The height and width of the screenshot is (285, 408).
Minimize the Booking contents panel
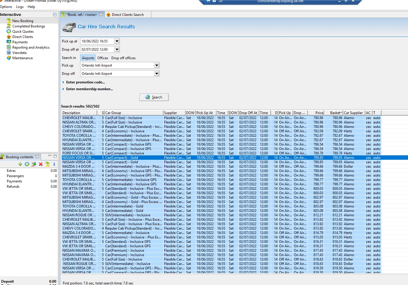coord(50,156)
